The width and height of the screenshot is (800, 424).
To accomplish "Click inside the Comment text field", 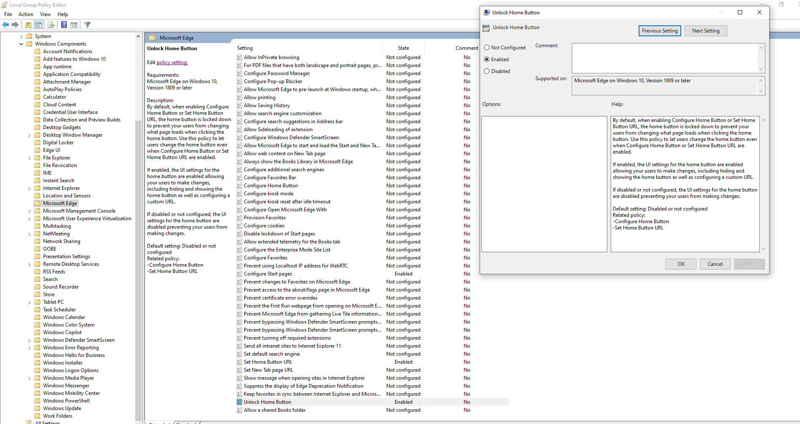I will [665, 58].
